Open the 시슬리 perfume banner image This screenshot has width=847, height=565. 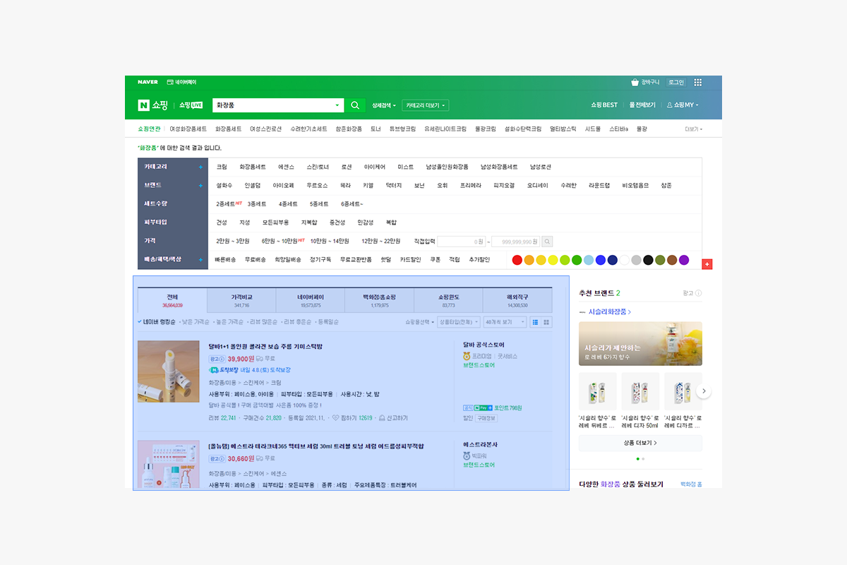640,344
